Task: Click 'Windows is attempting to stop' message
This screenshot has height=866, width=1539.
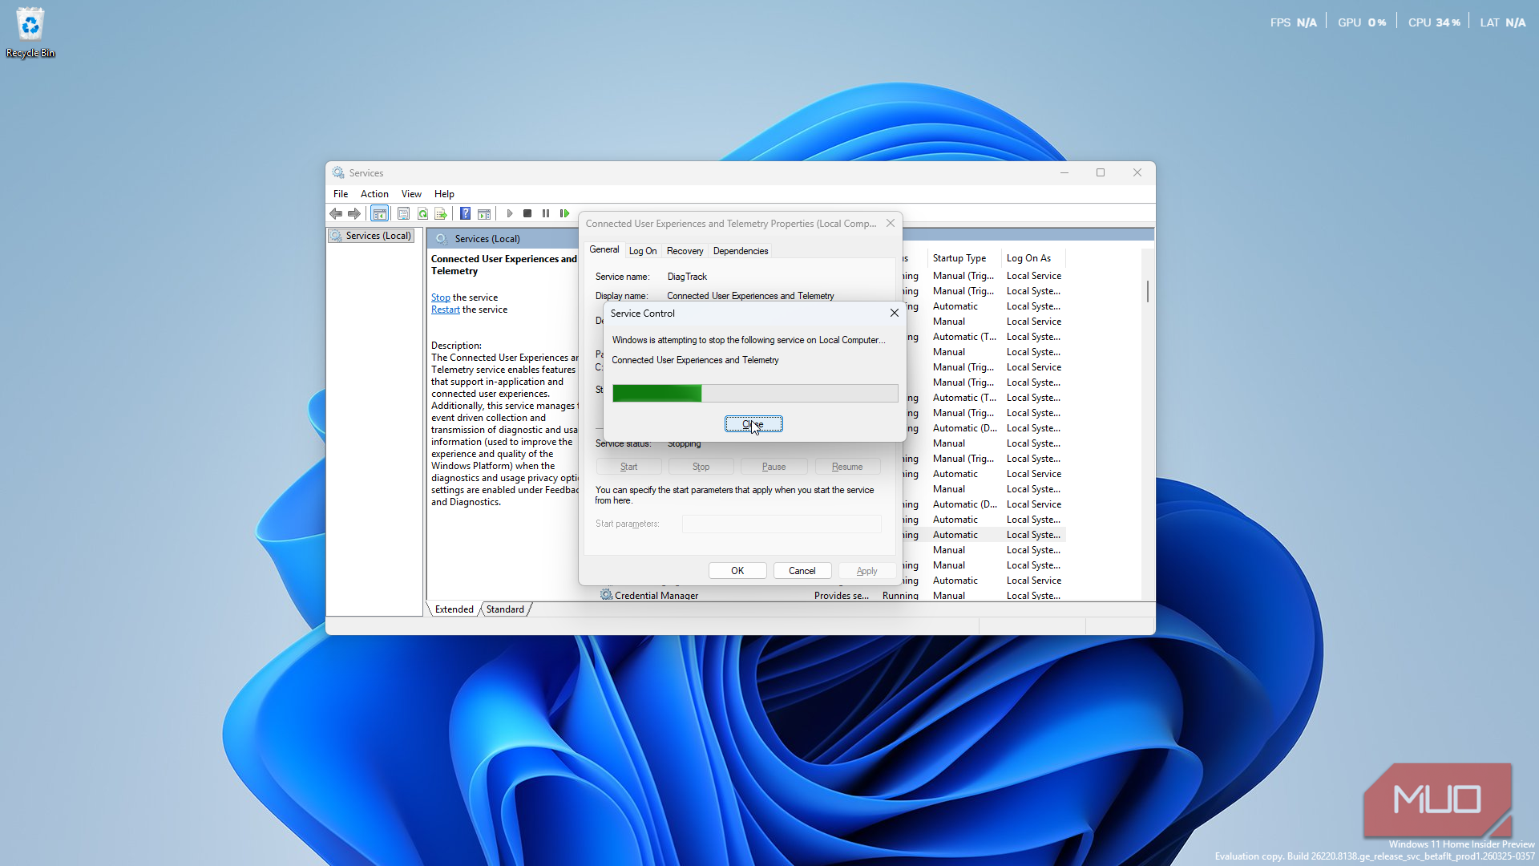Action: [749, 340]
